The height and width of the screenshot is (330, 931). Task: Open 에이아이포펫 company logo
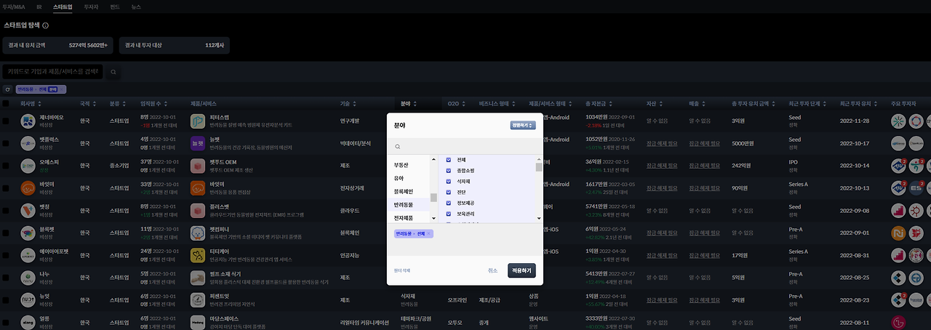click(x=28, y=256)
